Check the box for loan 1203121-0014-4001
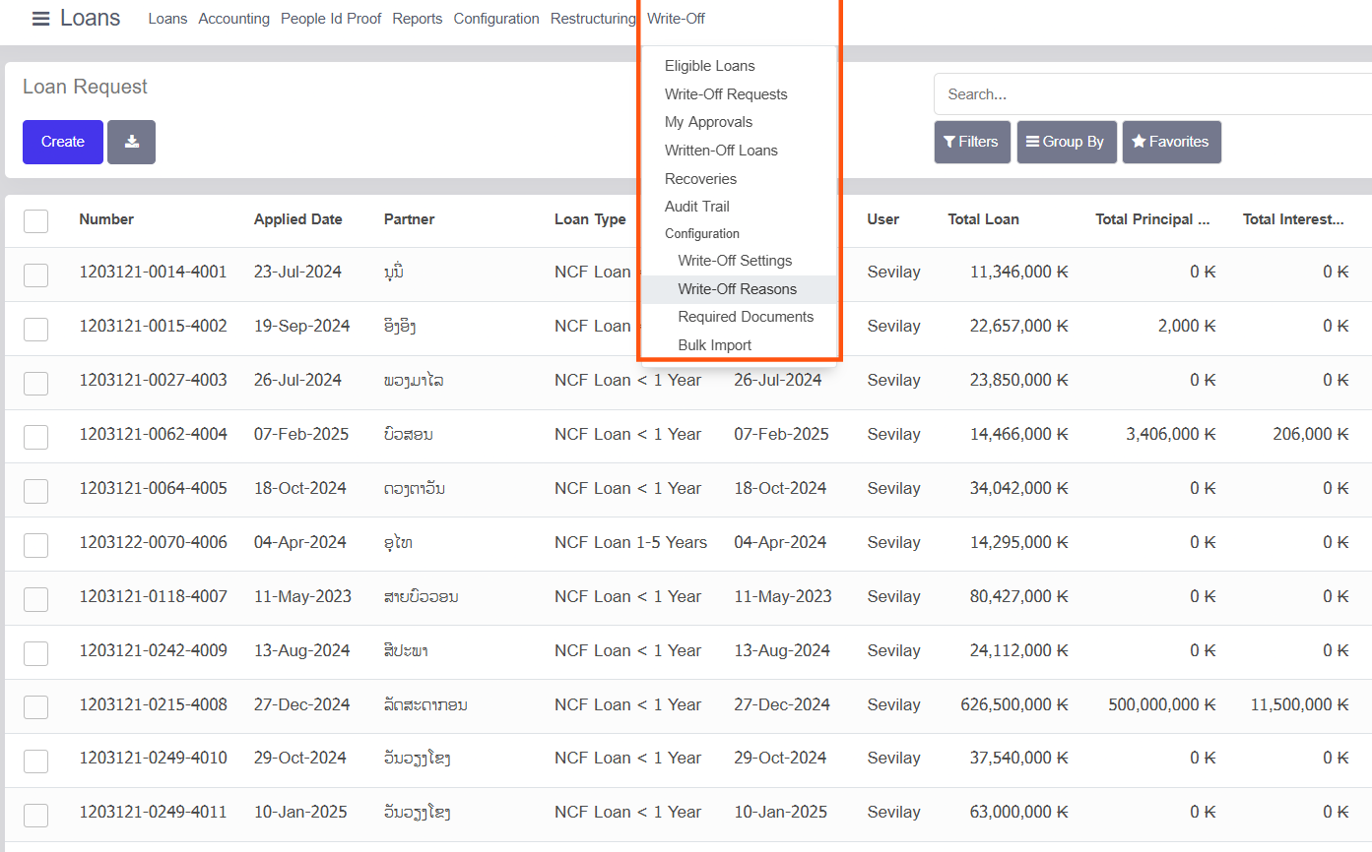The height and width of the screenshot is (852, 1372). click(36, 274)
